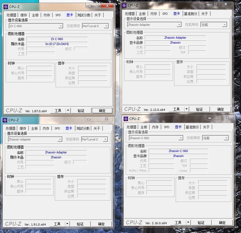Open 处理器 tab in CPU-Z 1.87 window
Viewport: 241px width, 233px height.
[11, 15]
